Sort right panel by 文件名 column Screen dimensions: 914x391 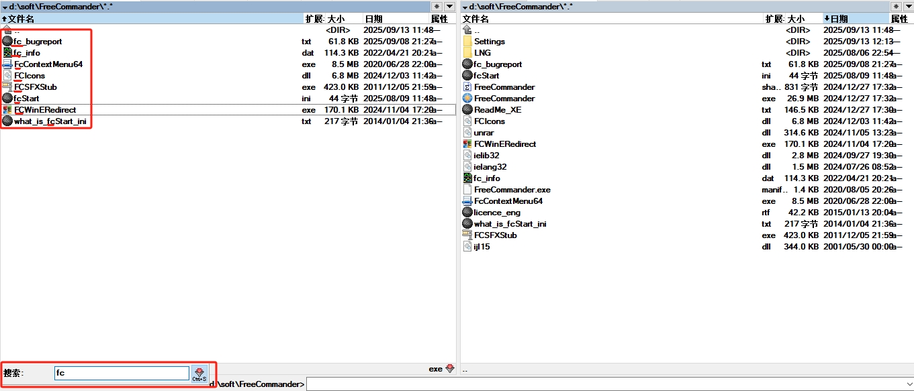(612, 19)
